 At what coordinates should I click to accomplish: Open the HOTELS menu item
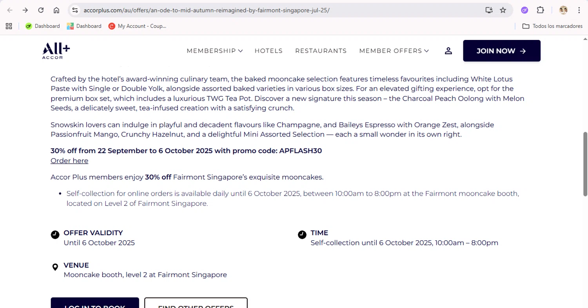tap(269, 51)
